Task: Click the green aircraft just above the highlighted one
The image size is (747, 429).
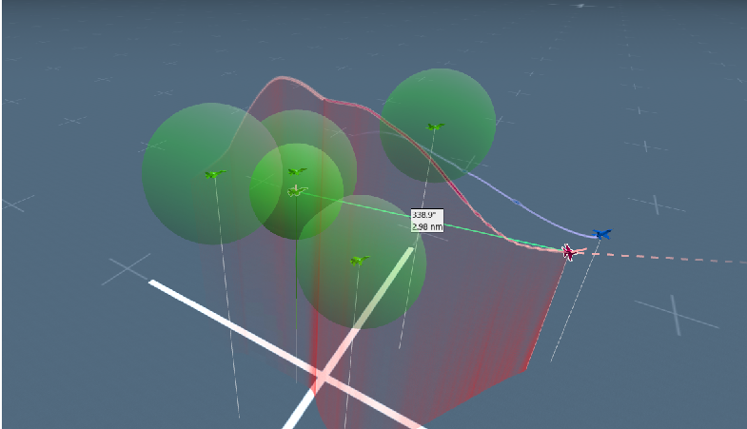Action: click(297, 171)
